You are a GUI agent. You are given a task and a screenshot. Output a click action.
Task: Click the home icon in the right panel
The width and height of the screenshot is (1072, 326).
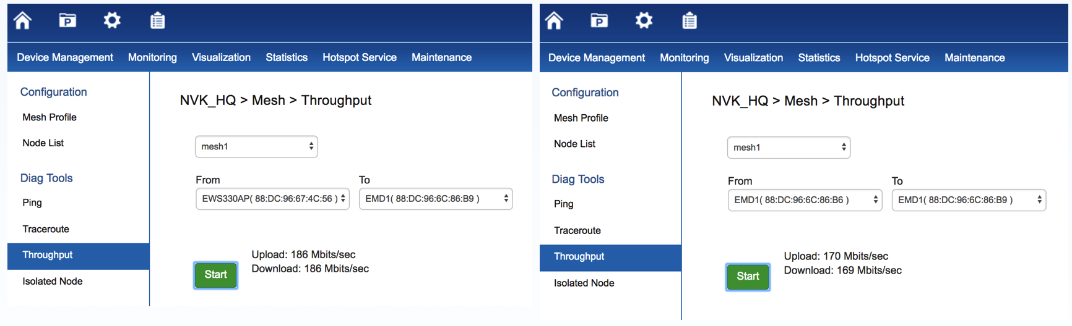[554, 21]
